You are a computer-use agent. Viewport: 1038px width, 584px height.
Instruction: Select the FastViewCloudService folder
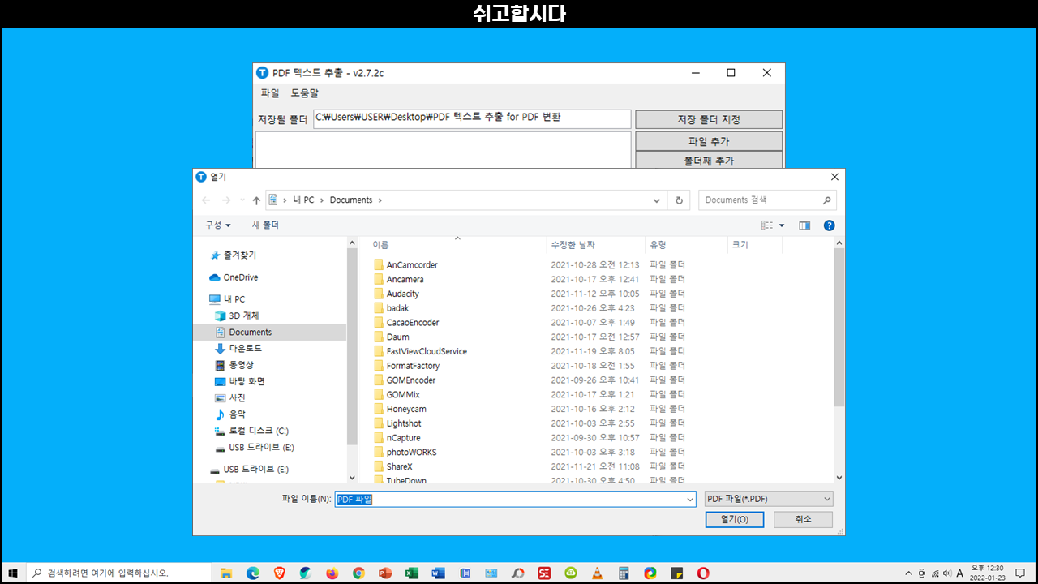click(x=427, y=351)
